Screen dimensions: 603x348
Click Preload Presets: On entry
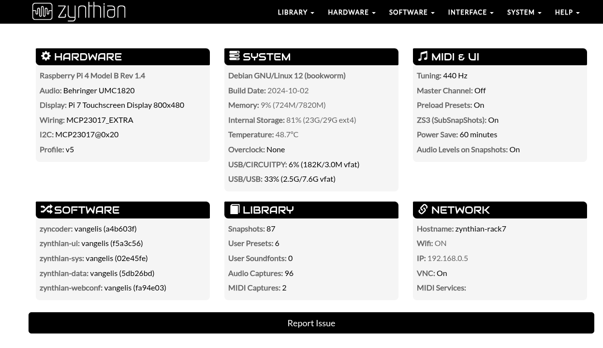450,105
